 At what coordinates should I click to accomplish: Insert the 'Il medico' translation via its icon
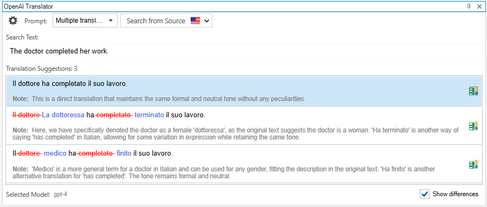473,164
